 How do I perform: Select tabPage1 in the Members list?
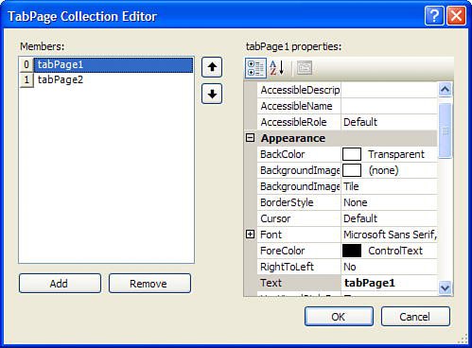pyautogui.click(x=114, y=64)
